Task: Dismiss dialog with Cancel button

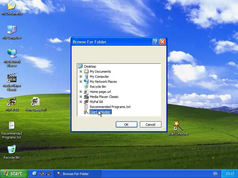Action: 151,124
